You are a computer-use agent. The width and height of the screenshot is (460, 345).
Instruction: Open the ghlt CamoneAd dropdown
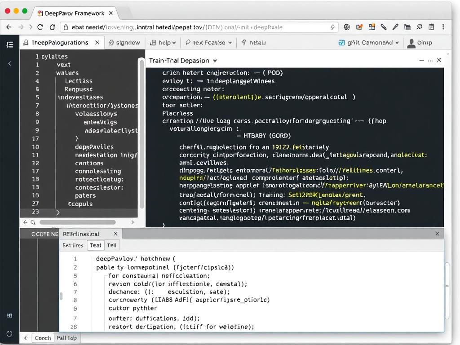369,43
